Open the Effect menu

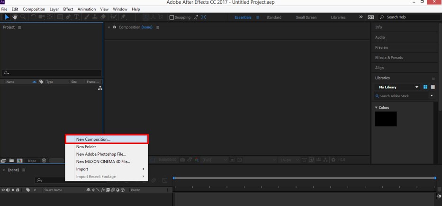[68, 9]
